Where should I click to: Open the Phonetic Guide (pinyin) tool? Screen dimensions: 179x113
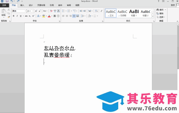click(x=55, y=11)
